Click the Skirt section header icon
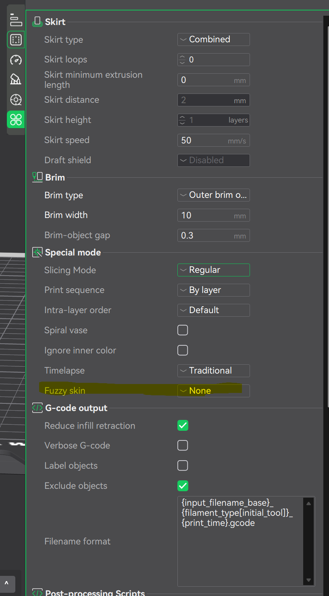 coord(37,22)
